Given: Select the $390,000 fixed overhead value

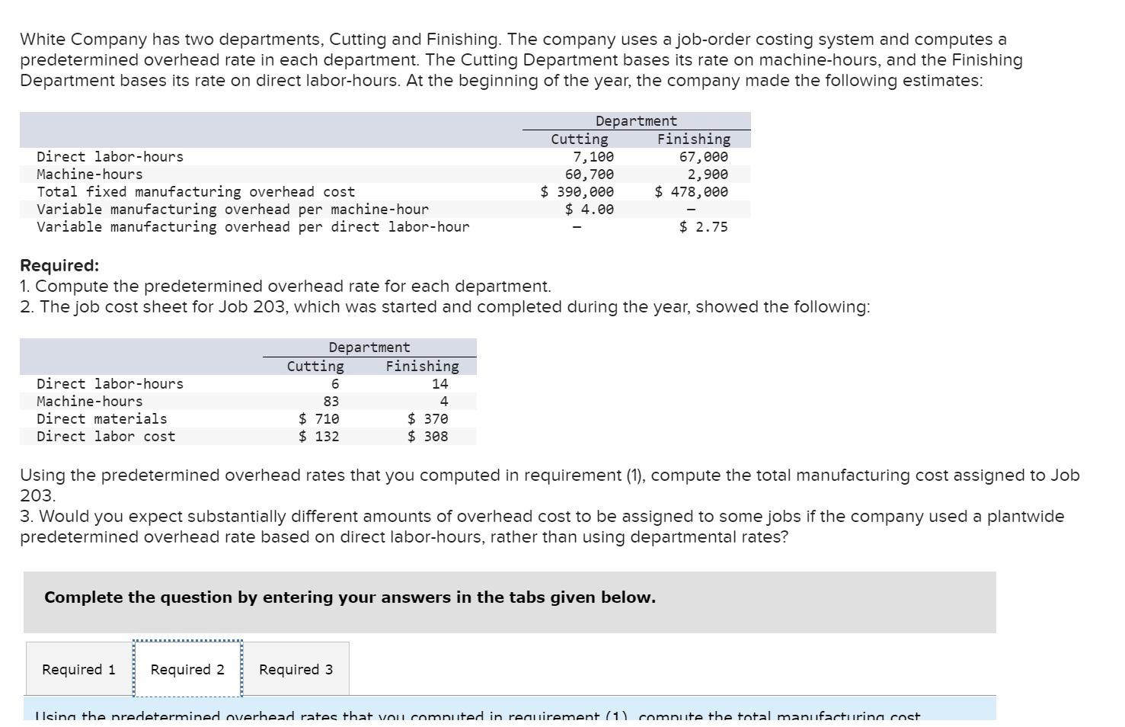Looking at the screenshot, I should pyautogui.click(x=577, y=191).
